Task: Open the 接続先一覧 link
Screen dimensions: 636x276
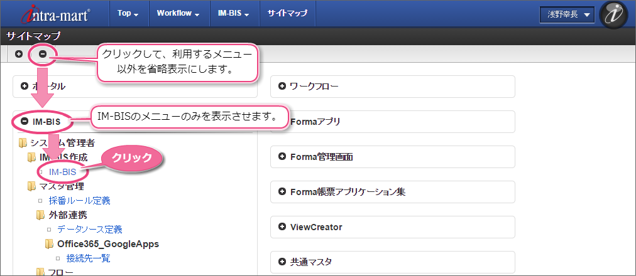Action: 88,258
